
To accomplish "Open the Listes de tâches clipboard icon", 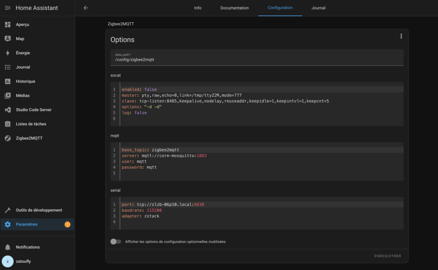I will (8, 124).
